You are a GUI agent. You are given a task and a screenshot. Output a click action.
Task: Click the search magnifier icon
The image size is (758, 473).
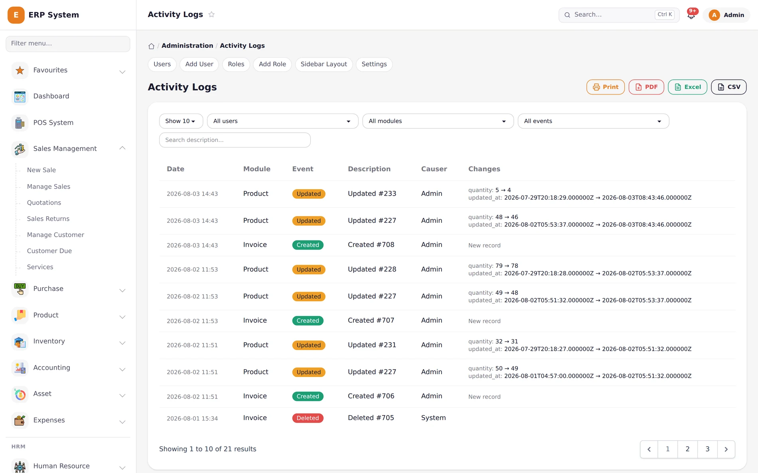(x=567, y=15)
